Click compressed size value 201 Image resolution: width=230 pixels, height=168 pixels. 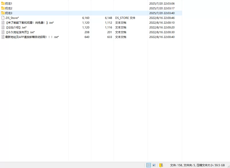pos(110,32)
